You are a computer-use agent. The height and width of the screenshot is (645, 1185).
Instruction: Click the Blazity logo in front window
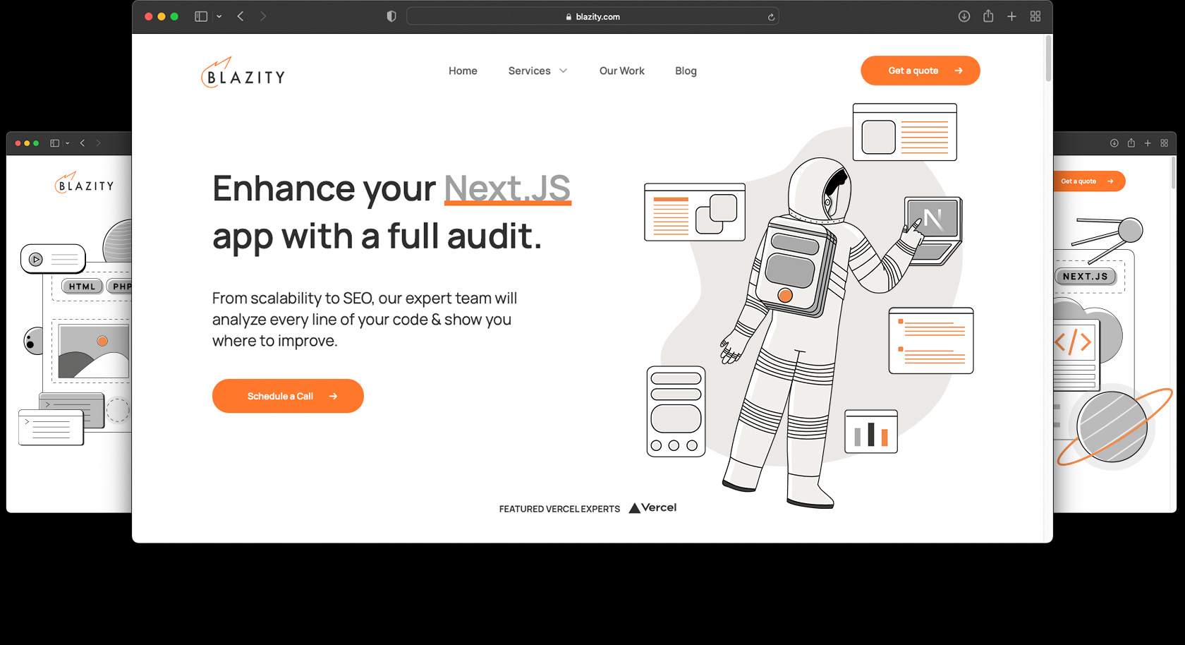[x=243, y=72]
